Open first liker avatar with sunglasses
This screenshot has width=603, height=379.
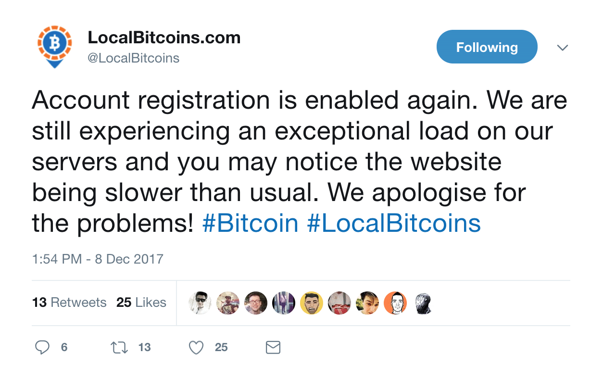pos(200,303)
